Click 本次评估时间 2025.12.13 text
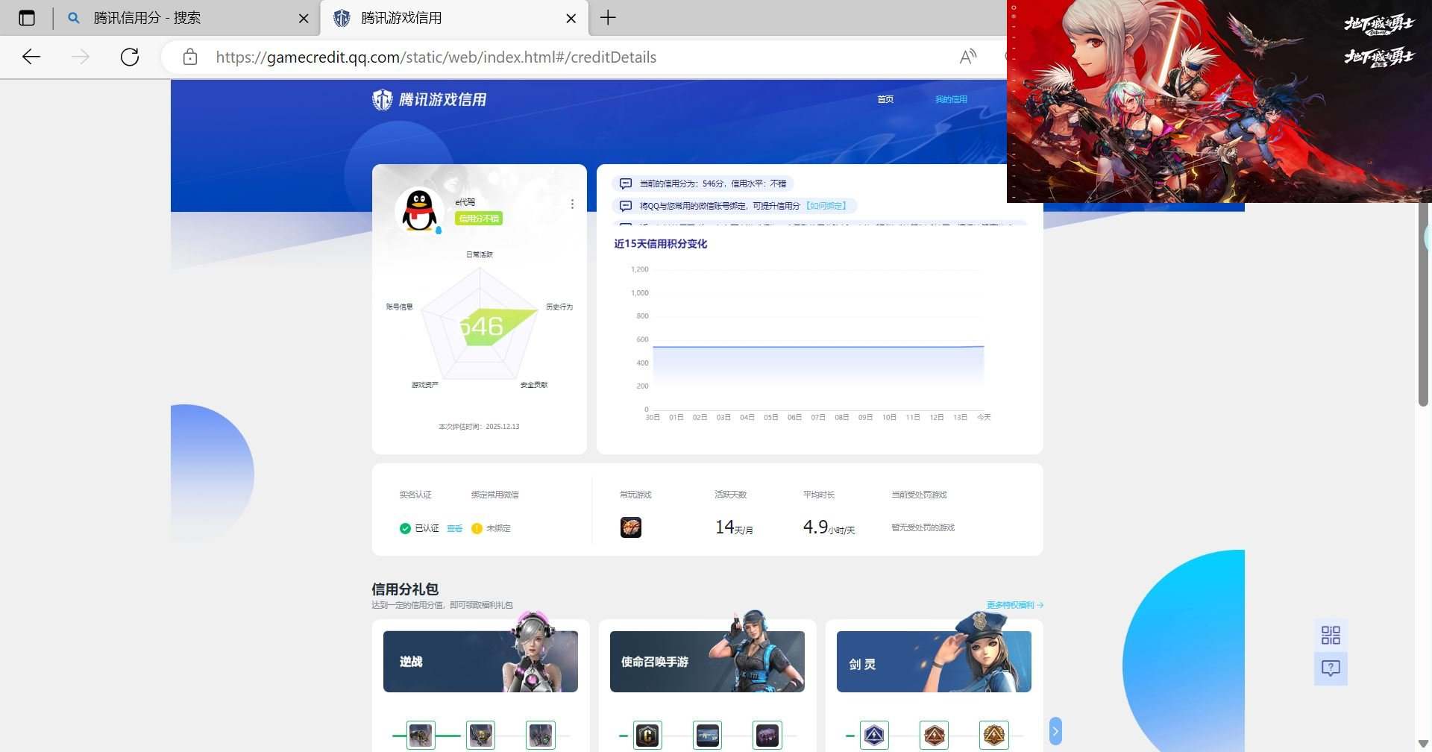Screen dimensions: 1432x752 coord(479,427)
